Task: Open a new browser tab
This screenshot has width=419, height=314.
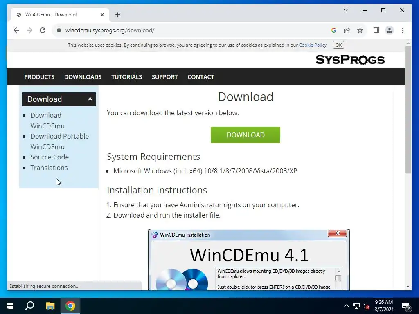Action: [x=118, y=15]
